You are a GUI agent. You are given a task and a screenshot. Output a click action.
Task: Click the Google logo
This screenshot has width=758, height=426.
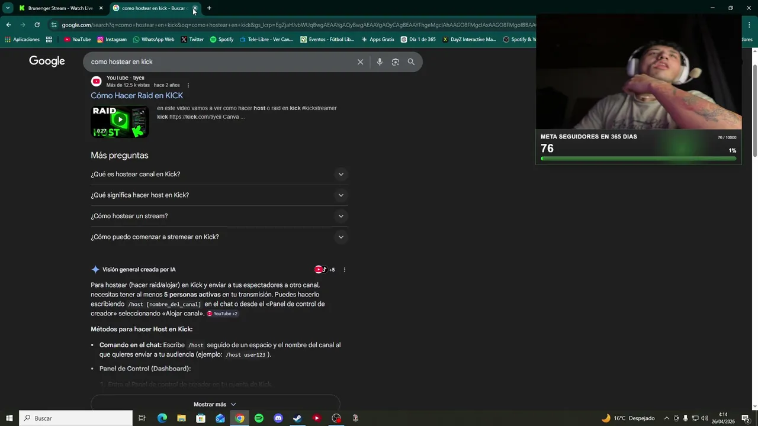click(x=47, y=62)
